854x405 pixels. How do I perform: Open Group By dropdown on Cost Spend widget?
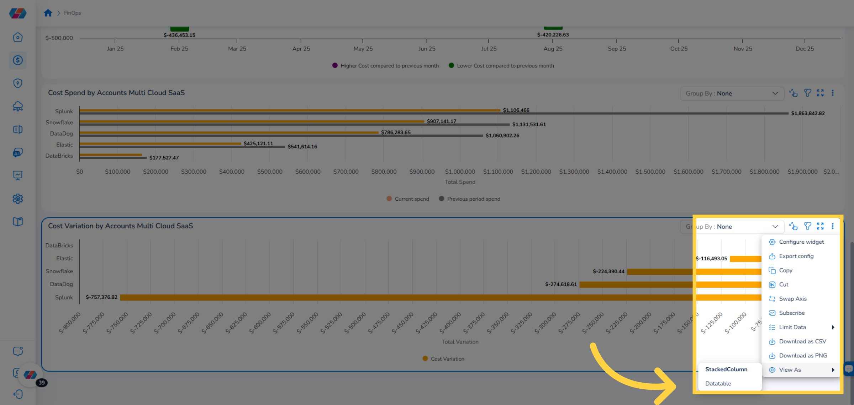pos(732,93)
